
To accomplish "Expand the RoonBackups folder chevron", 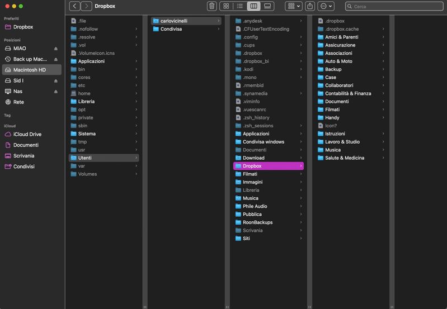I will 301,222.
